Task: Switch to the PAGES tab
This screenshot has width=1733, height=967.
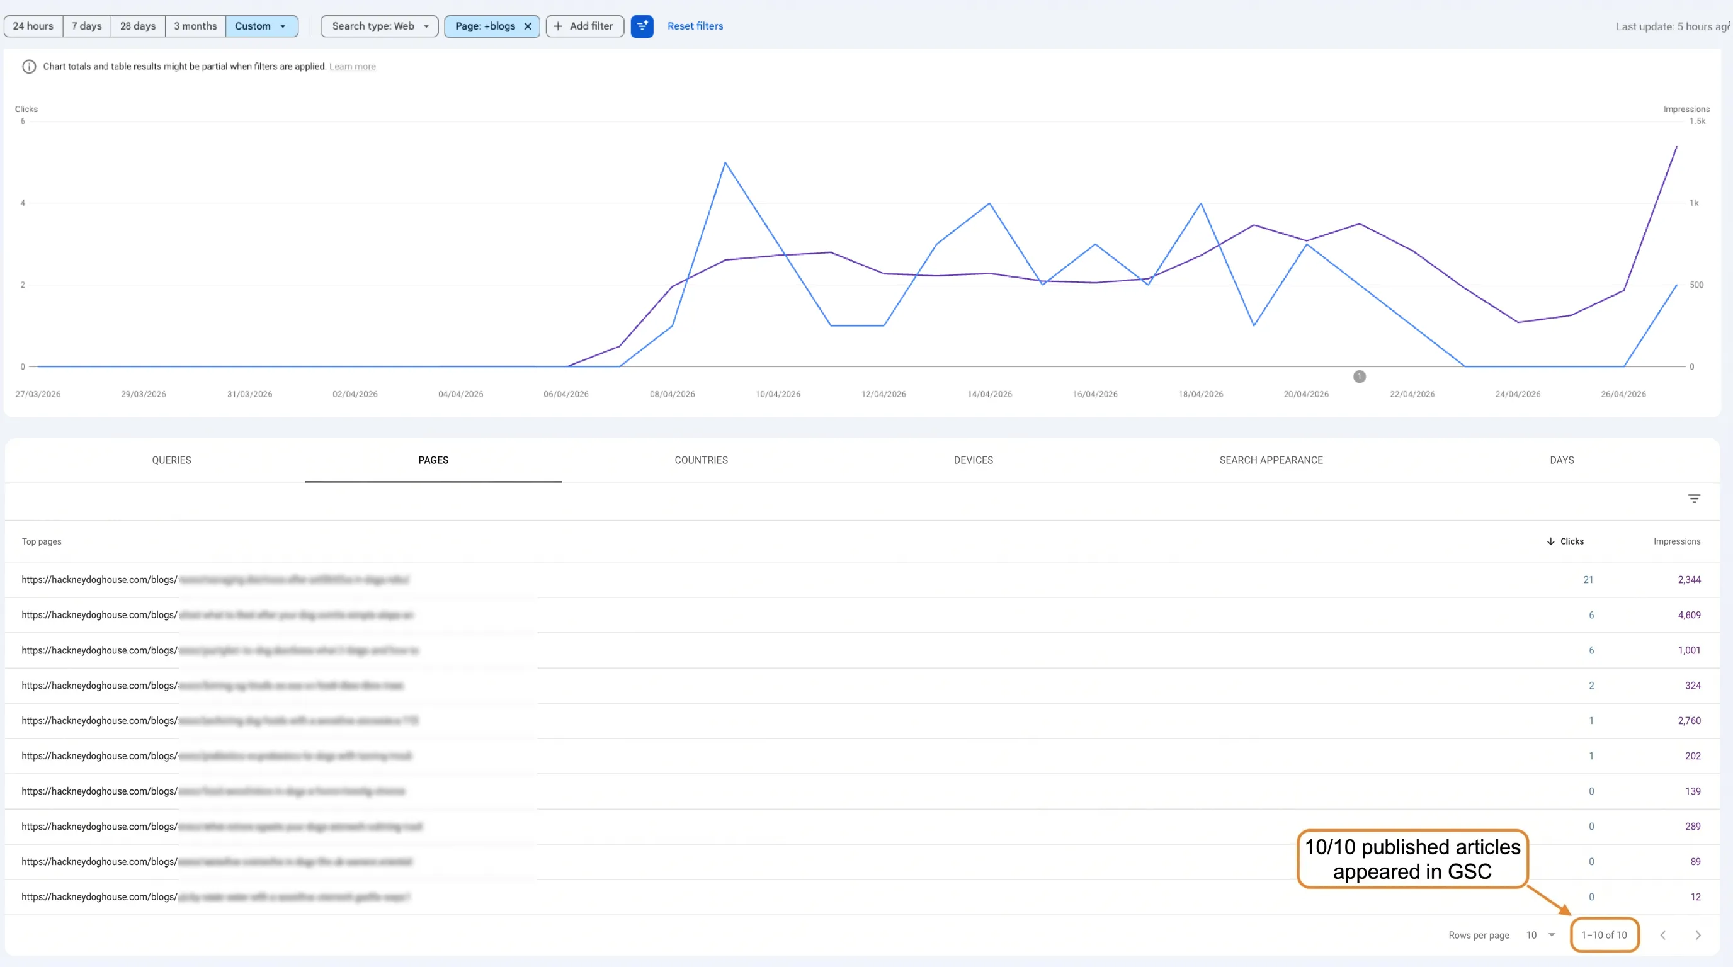Action: [x=433, y=460]
